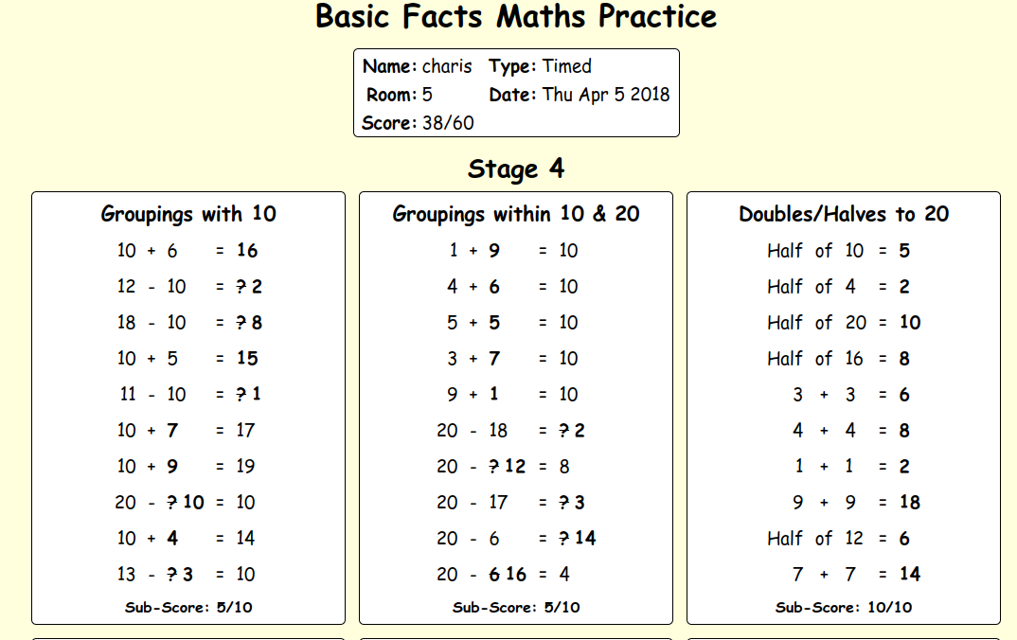
Task: Click the answer 2 for 1 + 1
Action: (905, 466)
